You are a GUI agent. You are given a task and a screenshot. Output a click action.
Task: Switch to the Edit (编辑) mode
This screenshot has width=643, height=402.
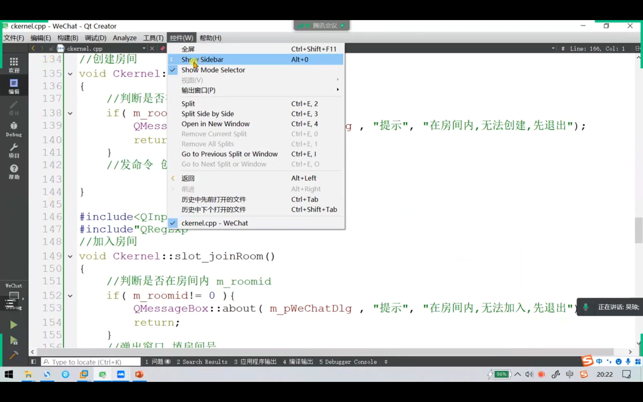coord(14,86)
